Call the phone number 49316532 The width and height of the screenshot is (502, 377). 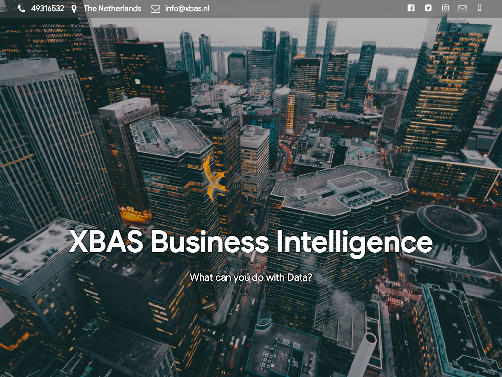[48, 9]
